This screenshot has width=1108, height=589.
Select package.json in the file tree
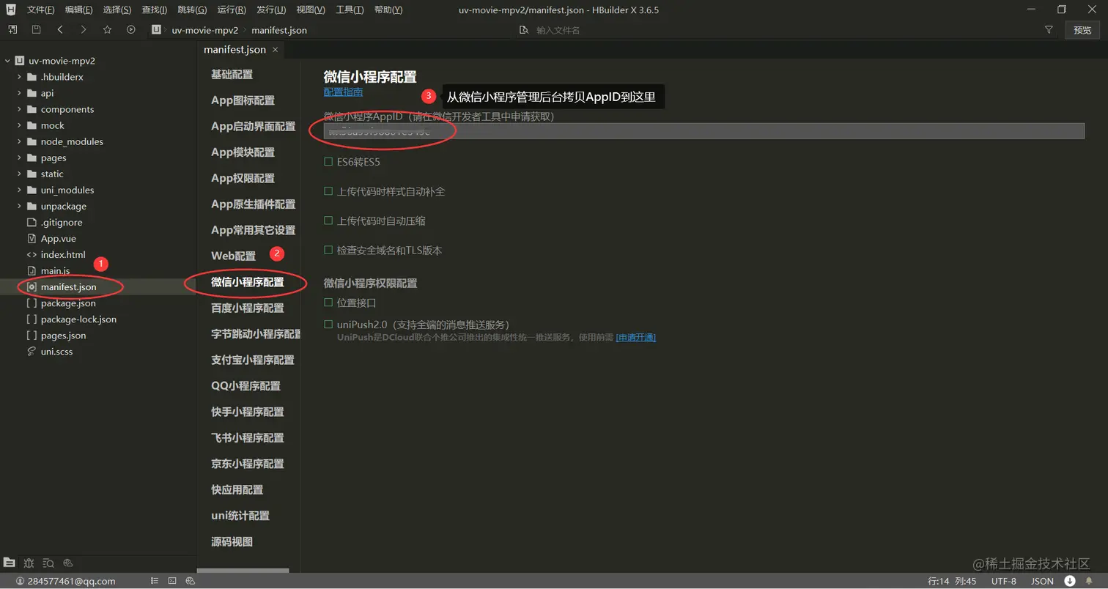(x=68, y=303)
